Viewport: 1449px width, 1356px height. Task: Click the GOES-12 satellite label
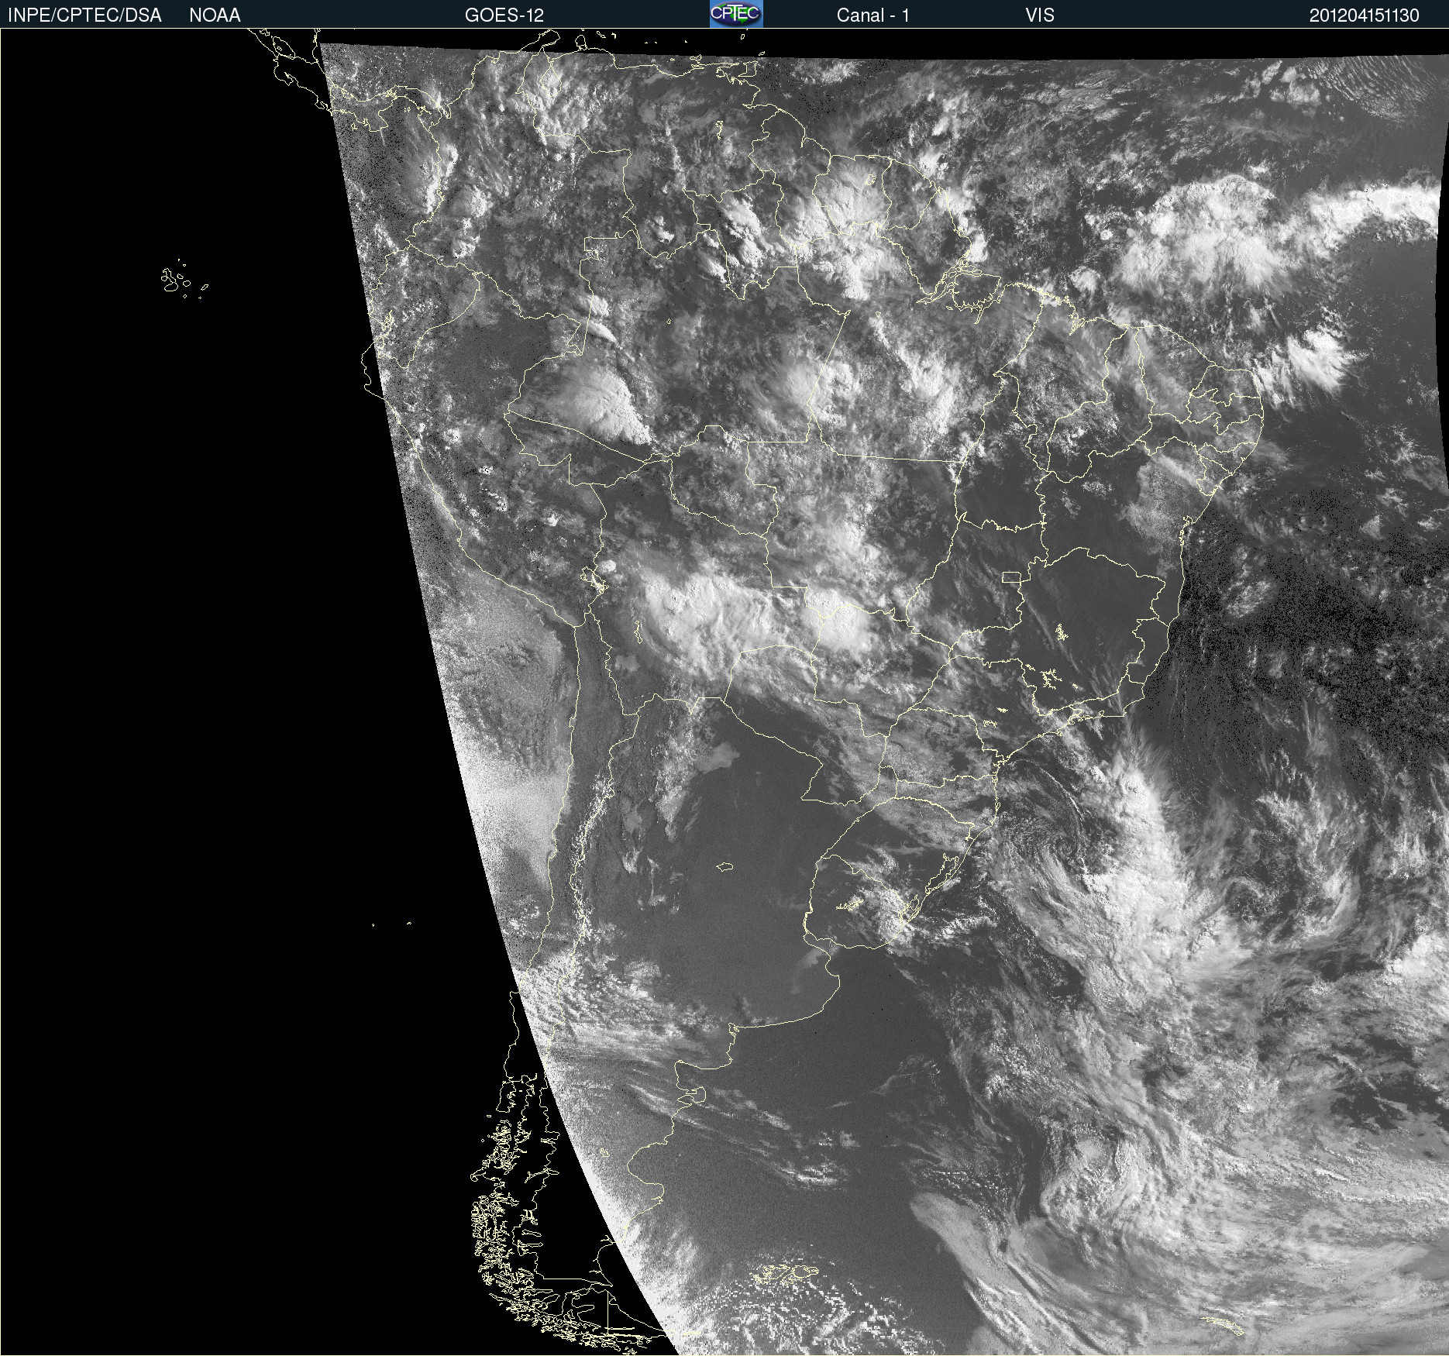tap(504, 15)
